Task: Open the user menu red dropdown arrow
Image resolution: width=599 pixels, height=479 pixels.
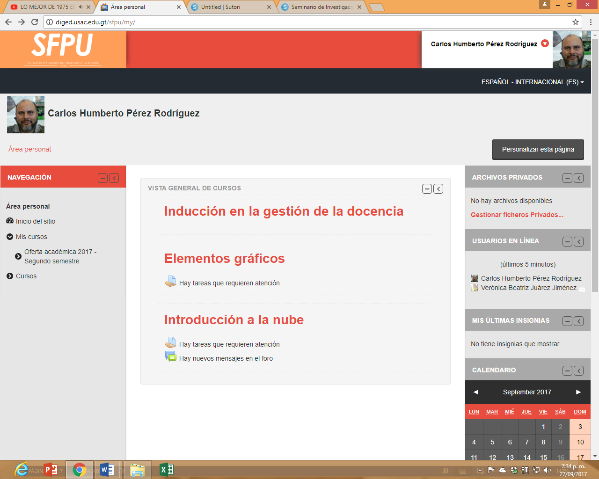Action: pyautogui.click(x=545, y=44)
